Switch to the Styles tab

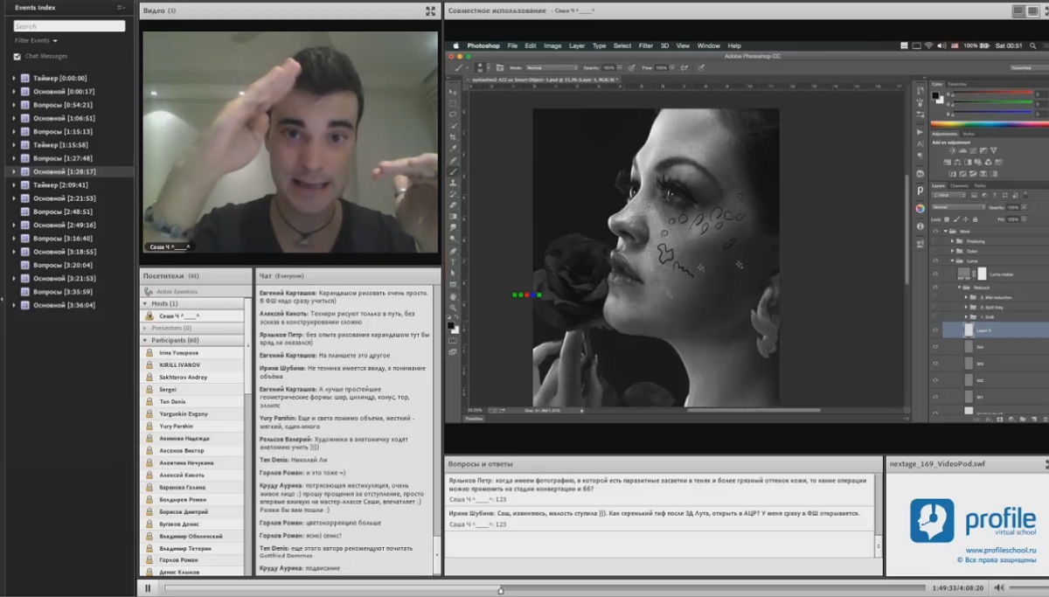pos(968,134)
